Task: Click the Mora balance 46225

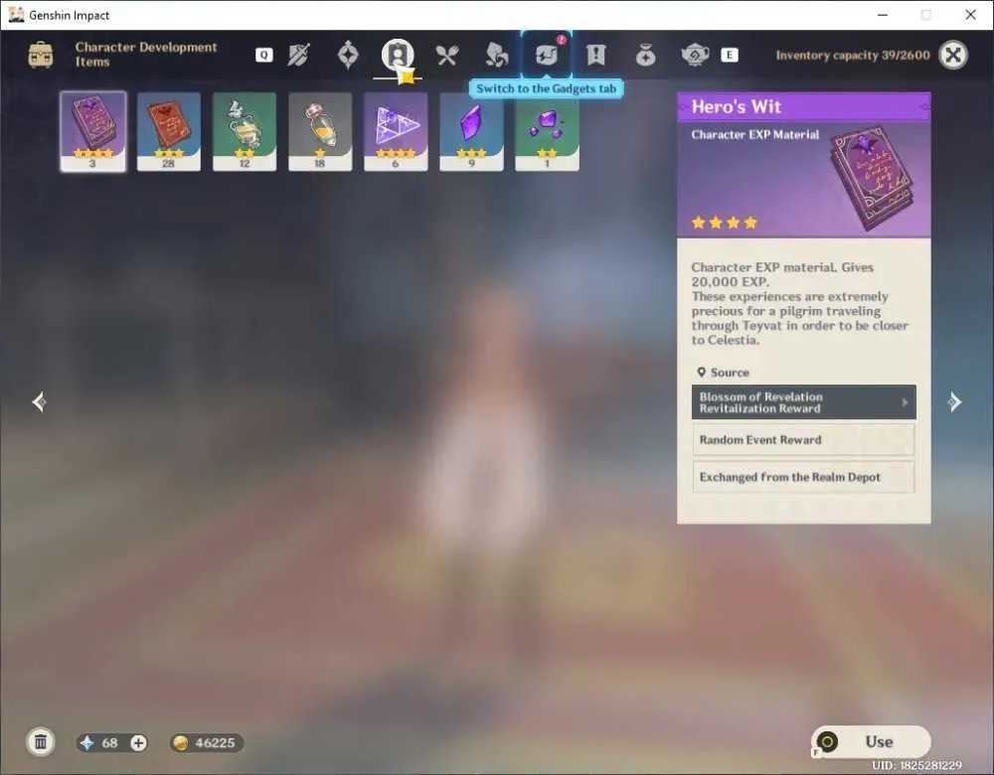Action: click(x=207, y=742)
